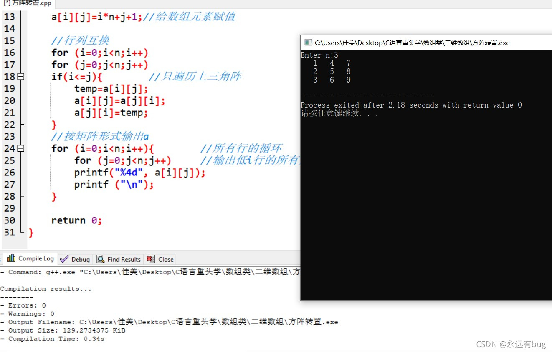Click the '- Command: g++.exe' log line

tap(150, 272)
